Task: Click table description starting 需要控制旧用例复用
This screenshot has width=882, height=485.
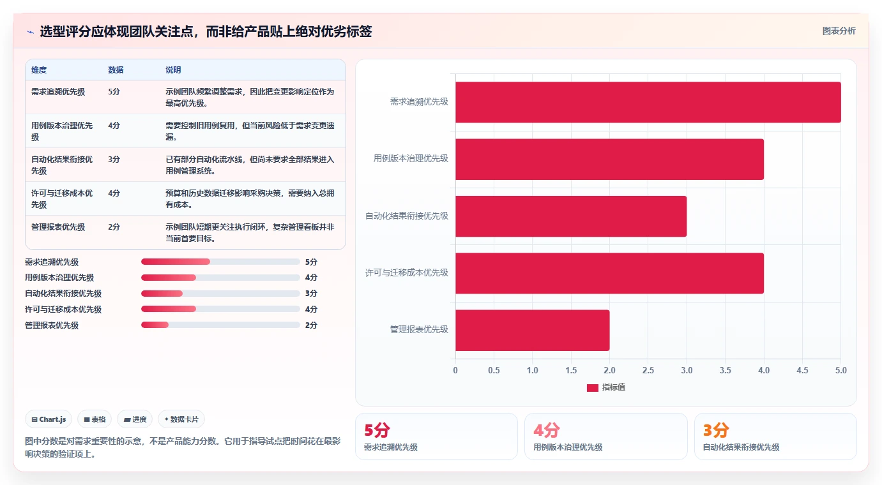Action: (x=250, y=131)
